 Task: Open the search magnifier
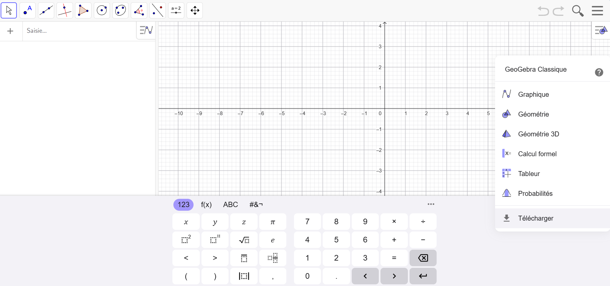[x=578, y=11]
